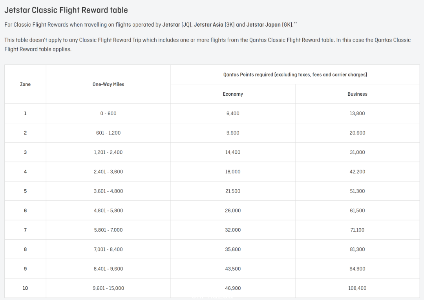Click the bold 'Jetstar Japan' text

click(x=263, y=25)
